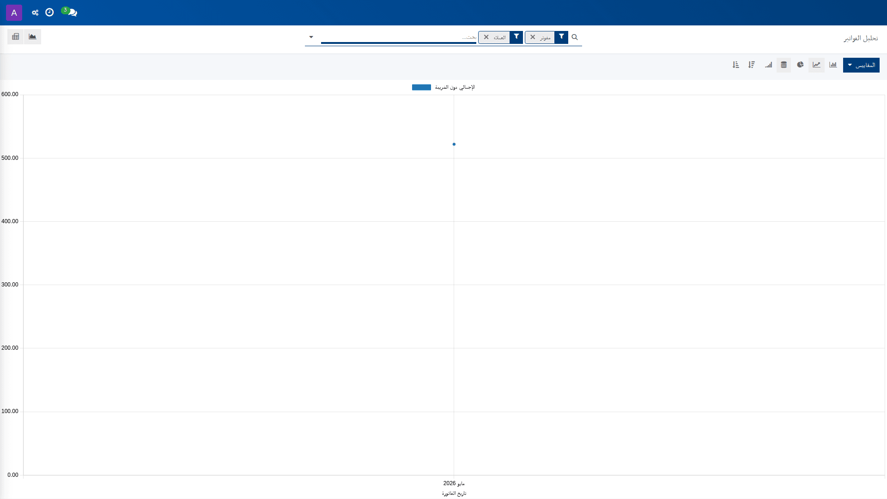The image size is (887, 499).
Task: Open the user avatar menu
Action: [x=14, y=12]
